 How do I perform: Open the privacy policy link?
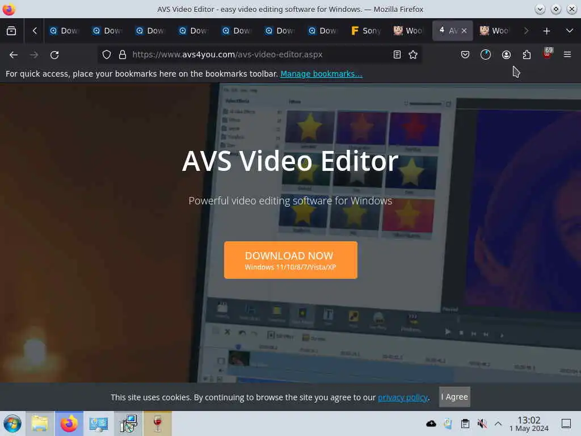[x=403, y=397]
